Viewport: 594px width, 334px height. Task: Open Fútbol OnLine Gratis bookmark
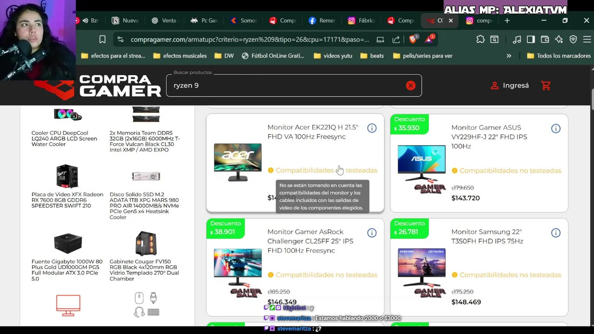(273, 56)
